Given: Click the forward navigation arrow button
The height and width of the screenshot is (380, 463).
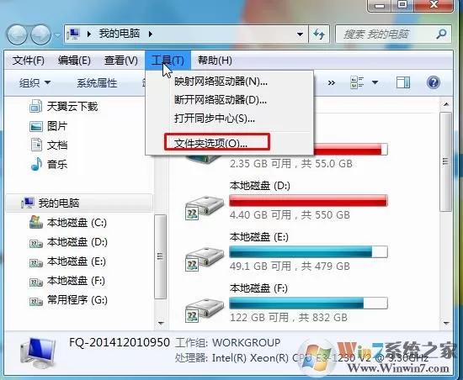Looking at the screenshot, I should 40,34.
